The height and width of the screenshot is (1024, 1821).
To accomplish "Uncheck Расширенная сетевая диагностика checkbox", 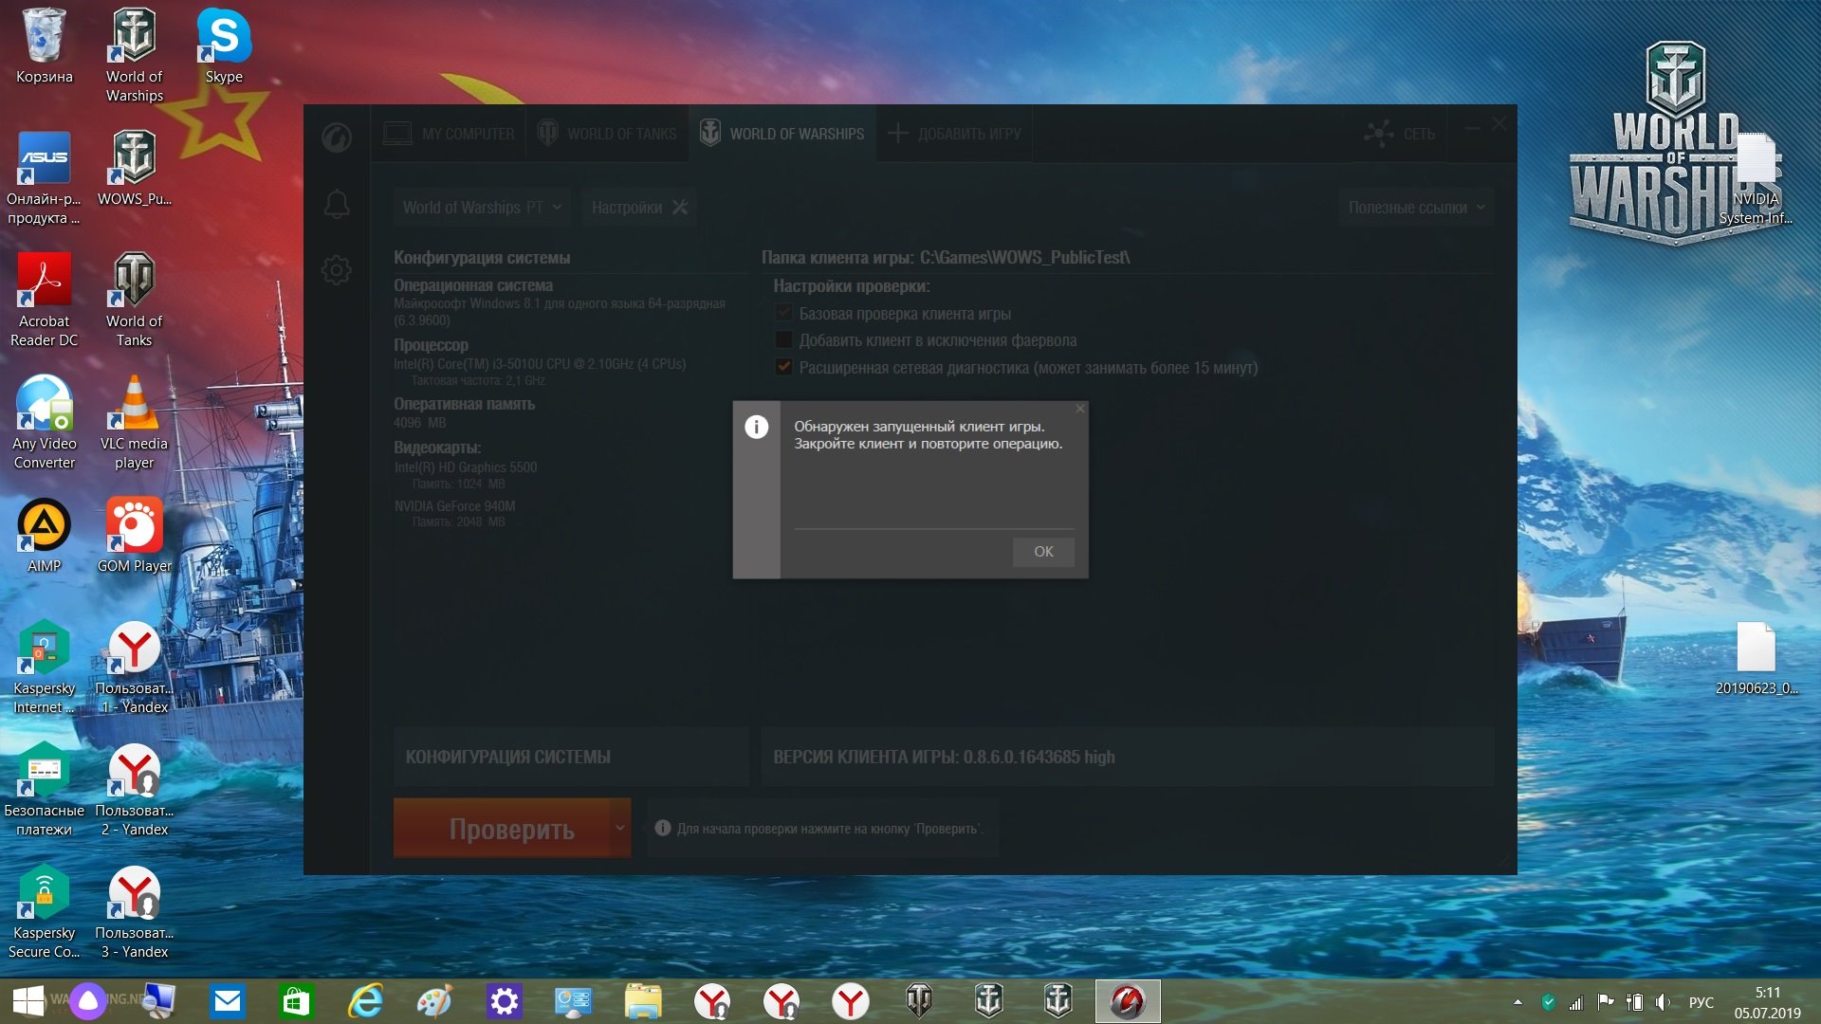I will 783,368.
